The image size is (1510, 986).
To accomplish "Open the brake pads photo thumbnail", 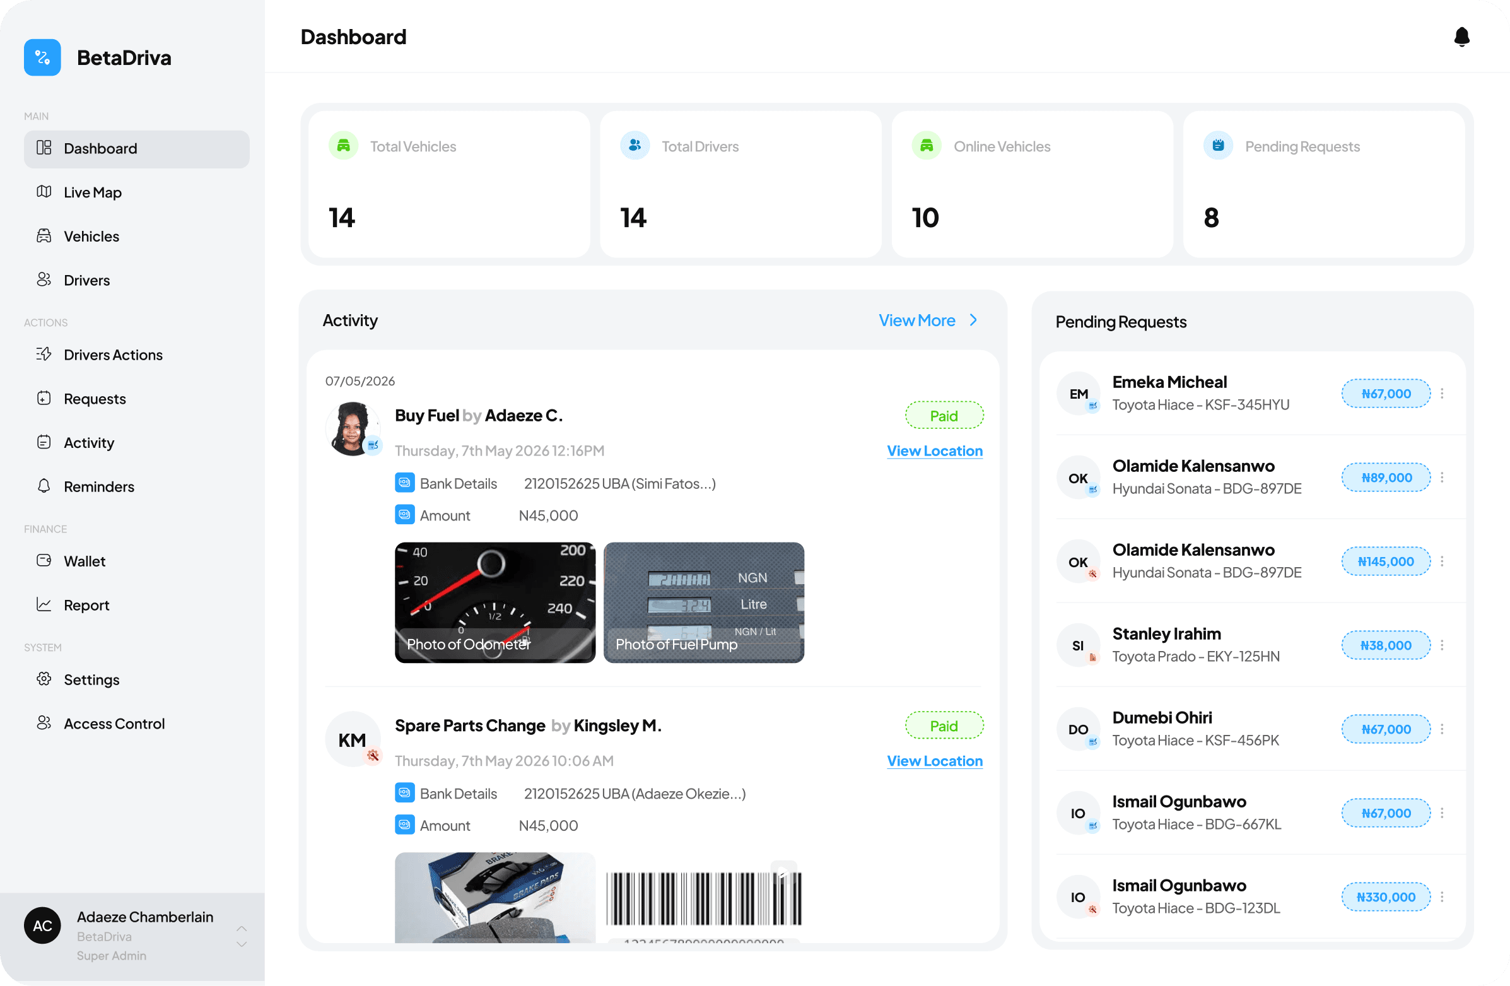I will pos(495,898).
